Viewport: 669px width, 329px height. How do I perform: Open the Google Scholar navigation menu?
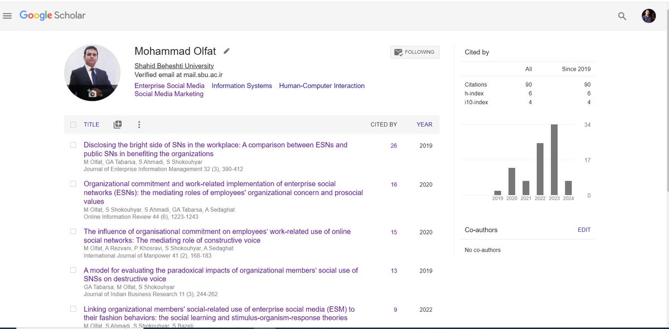point(7,15)
